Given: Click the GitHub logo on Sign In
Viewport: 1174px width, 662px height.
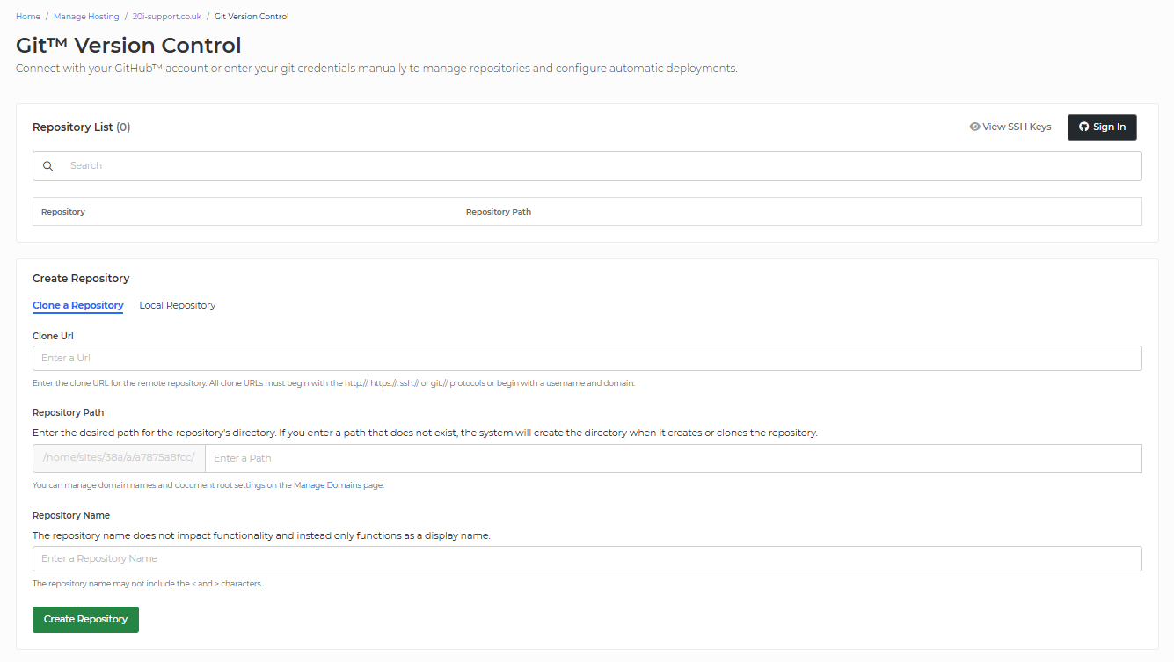Looking at the screenshot, I should pos(1084,127).
